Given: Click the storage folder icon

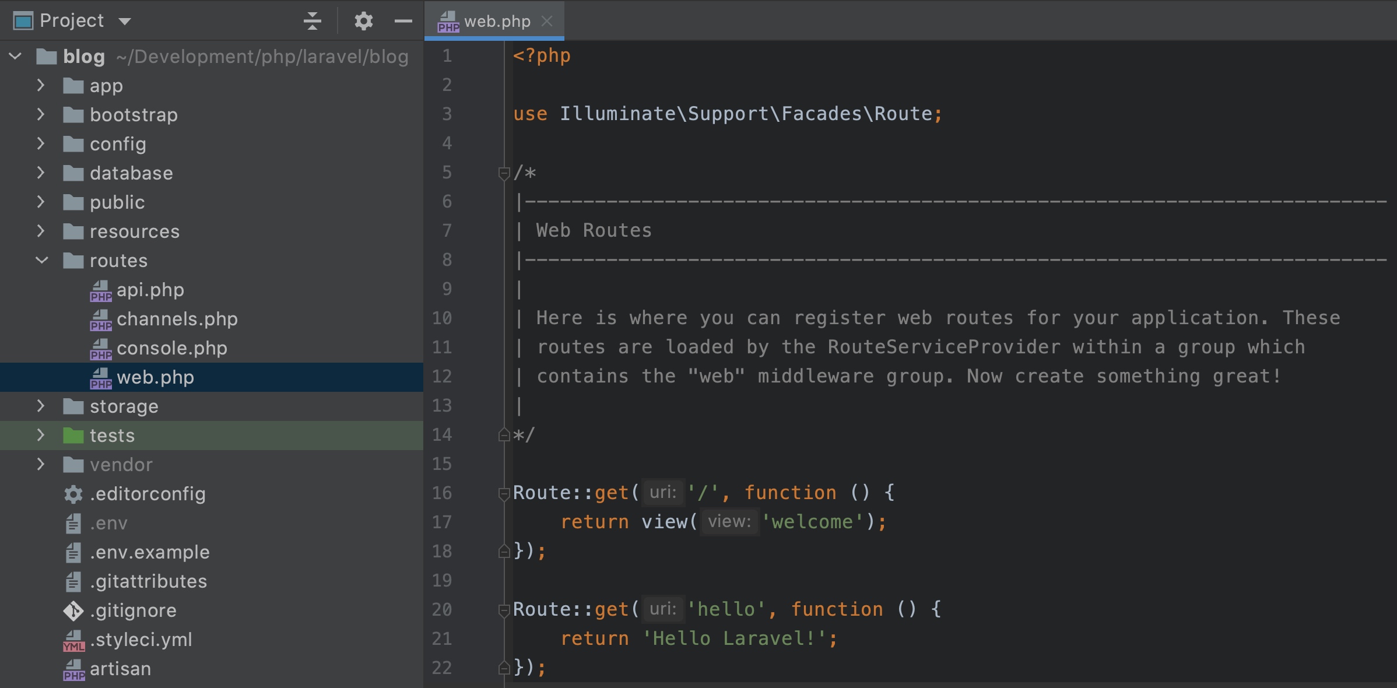Looking at the screenshot, I should point(73,406).
